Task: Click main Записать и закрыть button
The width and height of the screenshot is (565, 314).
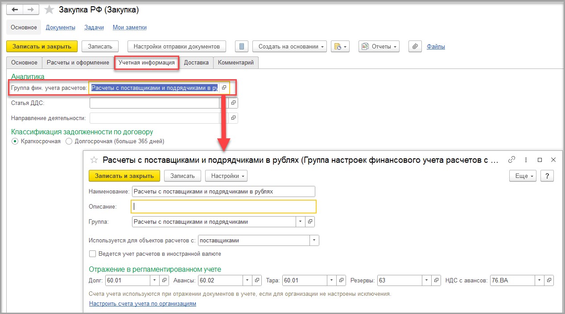Action: [x=42, y=46]
